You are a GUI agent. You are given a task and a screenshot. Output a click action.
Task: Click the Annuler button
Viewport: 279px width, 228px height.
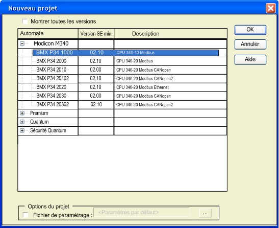click(250, 44)
